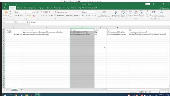Click the comma style (000) icon
Screen dimensions: 170x96
[89, 15]
